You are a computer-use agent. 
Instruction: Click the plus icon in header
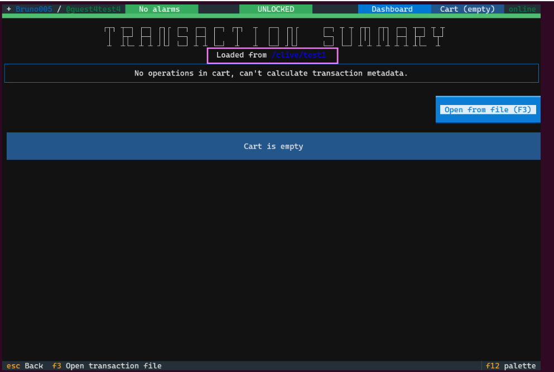coord(9,9)
